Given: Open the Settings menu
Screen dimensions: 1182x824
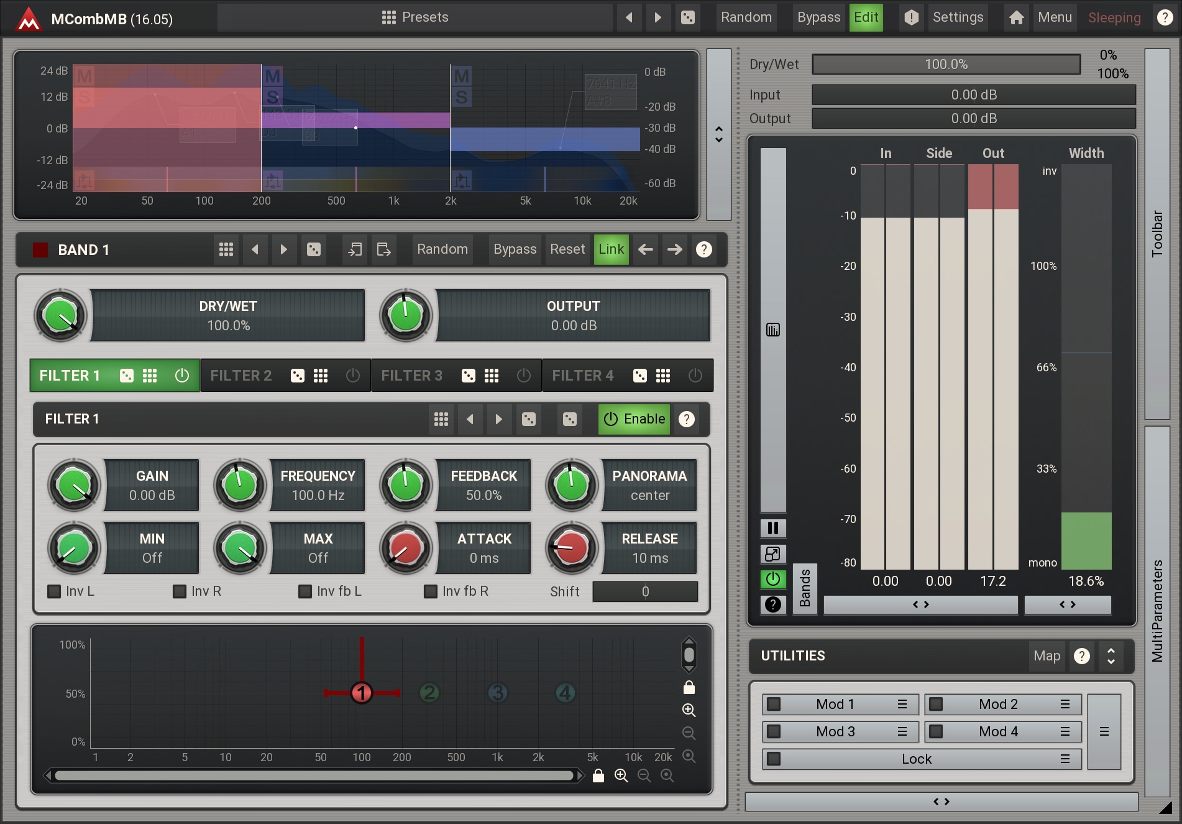Looking at the screenshot, I should point(958,17).
